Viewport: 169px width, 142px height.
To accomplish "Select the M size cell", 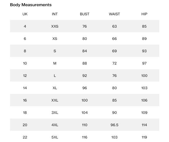I will pos(55,63).
